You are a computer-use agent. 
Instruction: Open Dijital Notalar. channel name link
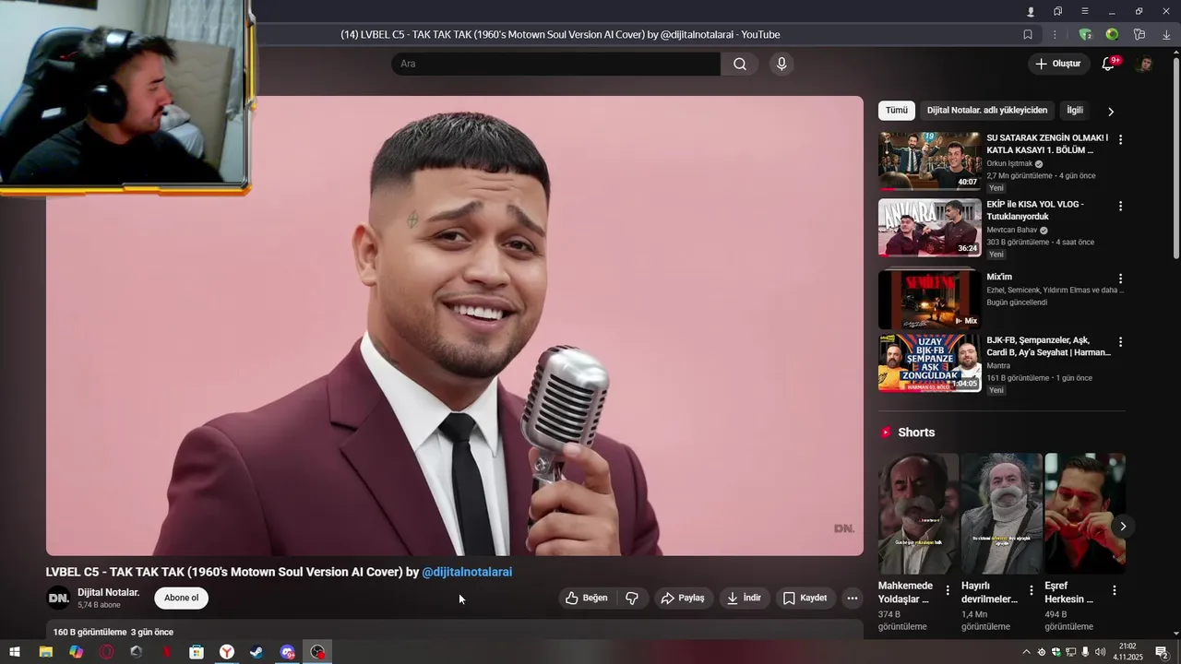(x=108, y=592)
